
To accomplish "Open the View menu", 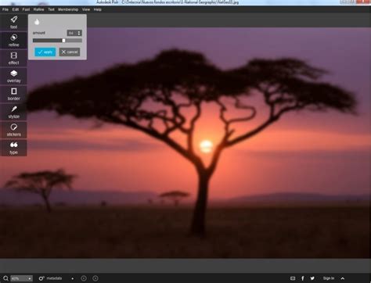I will (x=86, y=9).
